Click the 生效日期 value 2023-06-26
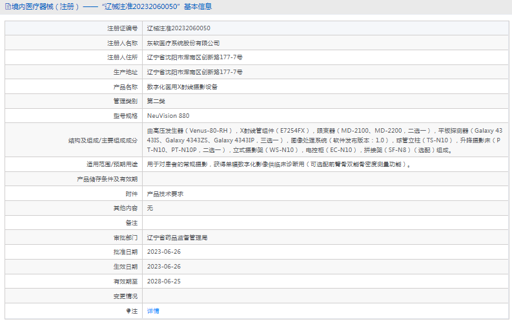 163,267
